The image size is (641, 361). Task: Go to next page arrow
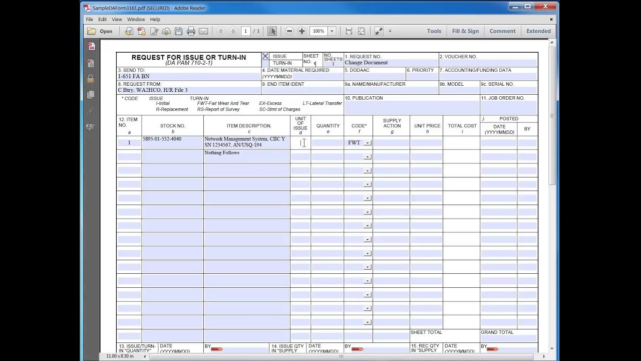tap(233, 31)
